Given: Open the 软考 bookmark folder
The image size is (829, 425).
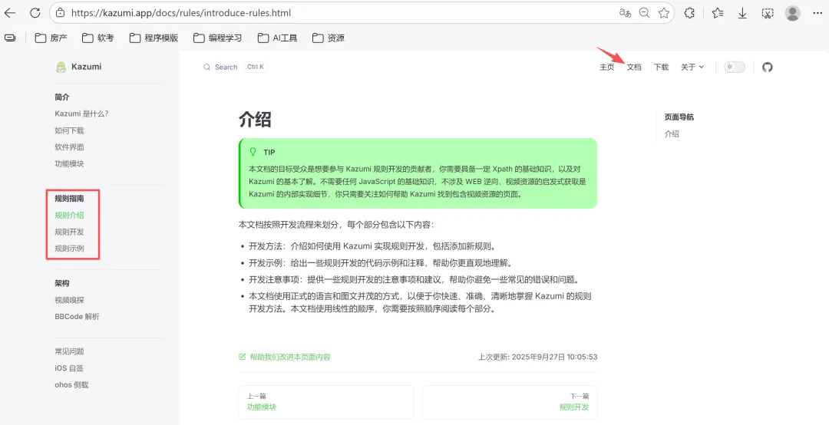Looking at the screenshot, I should click(98, 38).
